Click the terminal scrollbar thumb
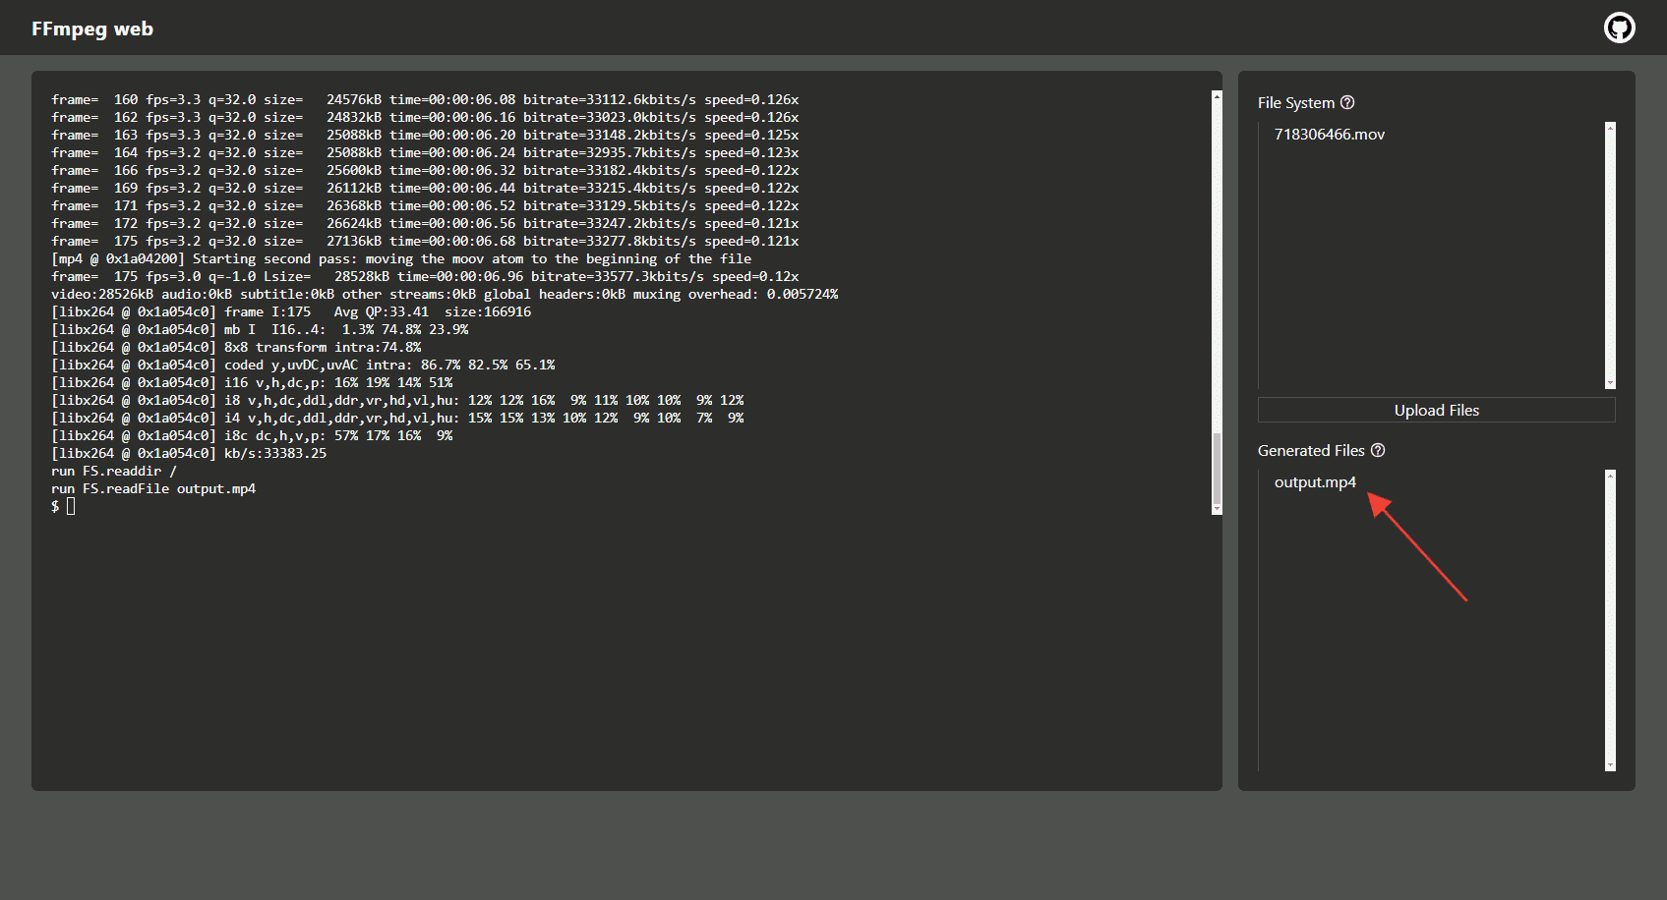This screenshot has height=900, width=1667. click(x=1217, y=470)
